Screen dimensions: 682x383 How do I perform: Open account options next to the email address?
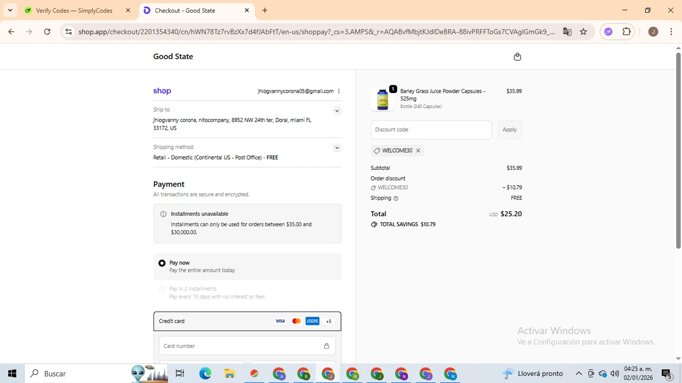click(x=339, y=91)
